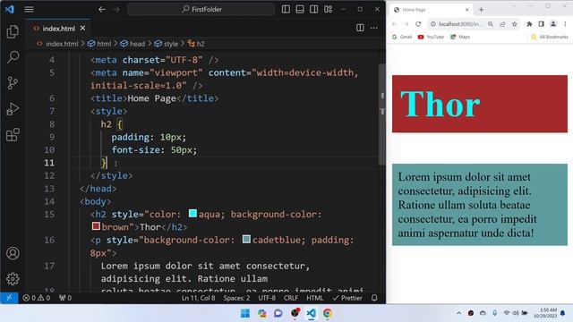
Task: Click the head breadcrumb item
Action: 133,44
